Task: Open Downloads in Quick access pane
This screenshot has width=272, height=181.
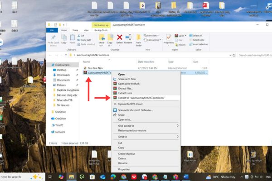Action: point(63,75)
